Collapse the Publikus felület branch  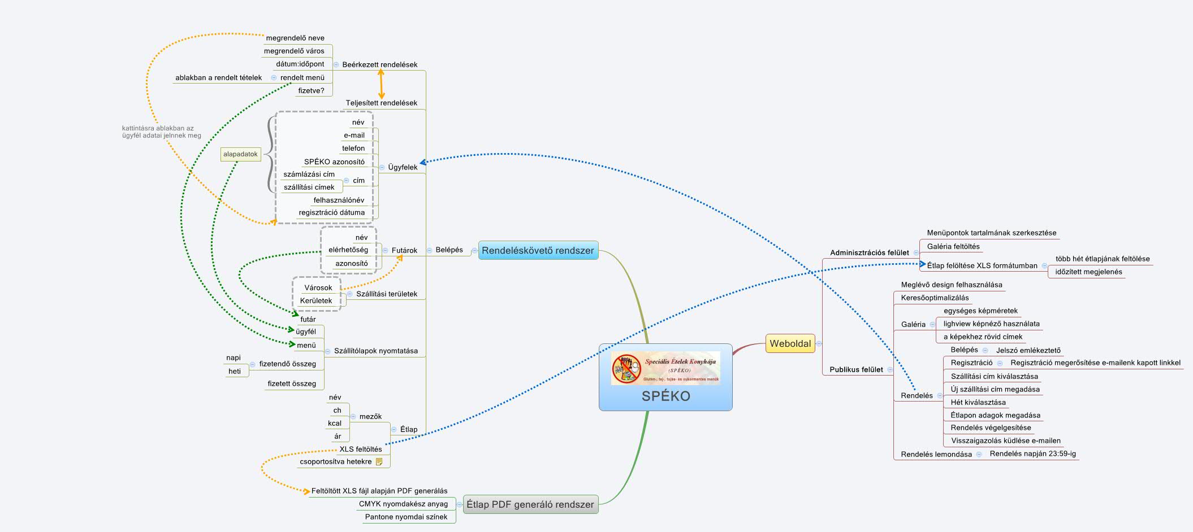click(x=891, y=369)
